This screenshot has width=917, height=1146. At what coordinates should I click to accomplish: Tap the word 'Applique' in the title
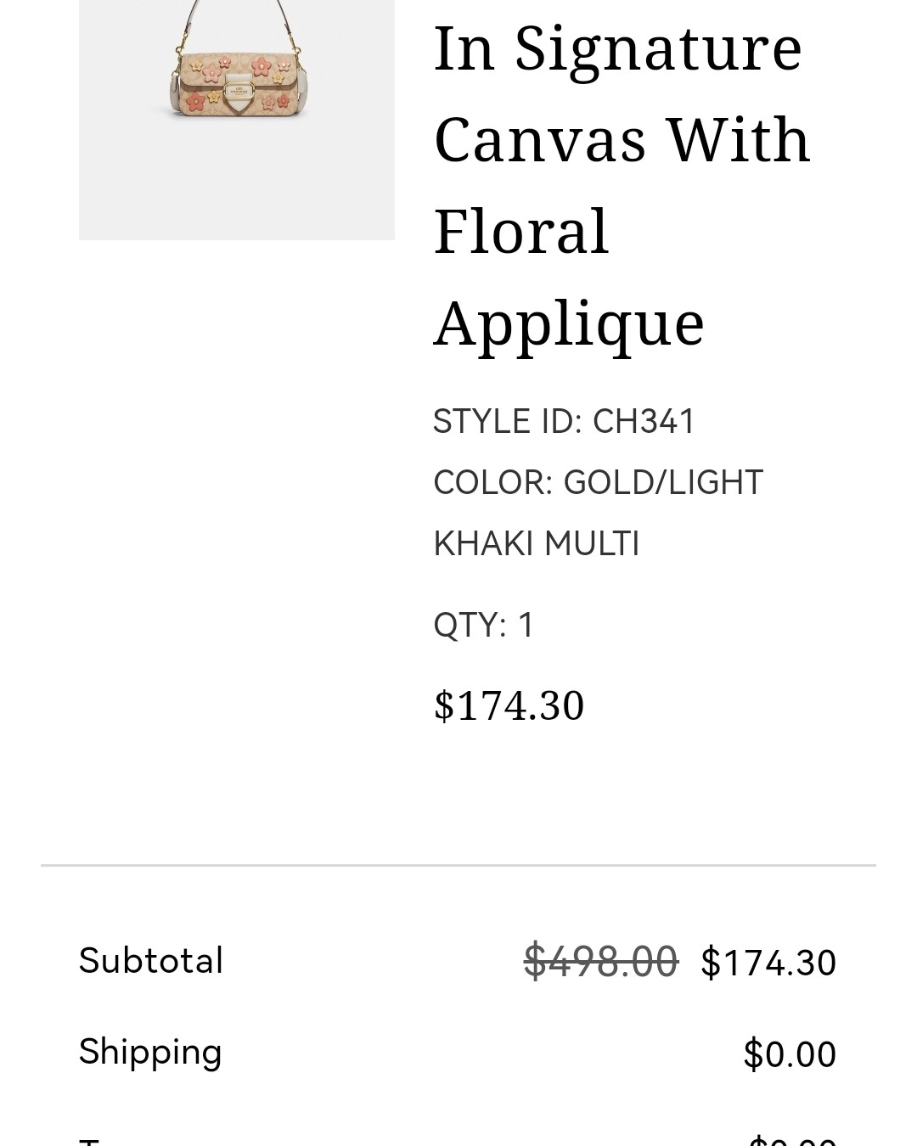(569, 324)
